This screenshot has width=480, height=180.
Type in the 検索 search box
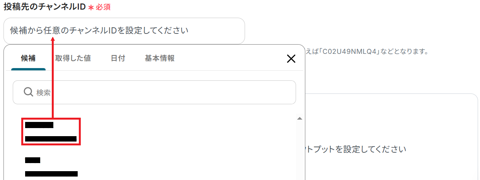[x=162, y=92]
